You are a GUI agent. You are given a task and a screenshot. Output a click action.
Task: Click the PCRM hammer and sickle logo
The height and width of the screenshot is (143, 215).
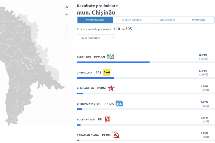[116, 135]
